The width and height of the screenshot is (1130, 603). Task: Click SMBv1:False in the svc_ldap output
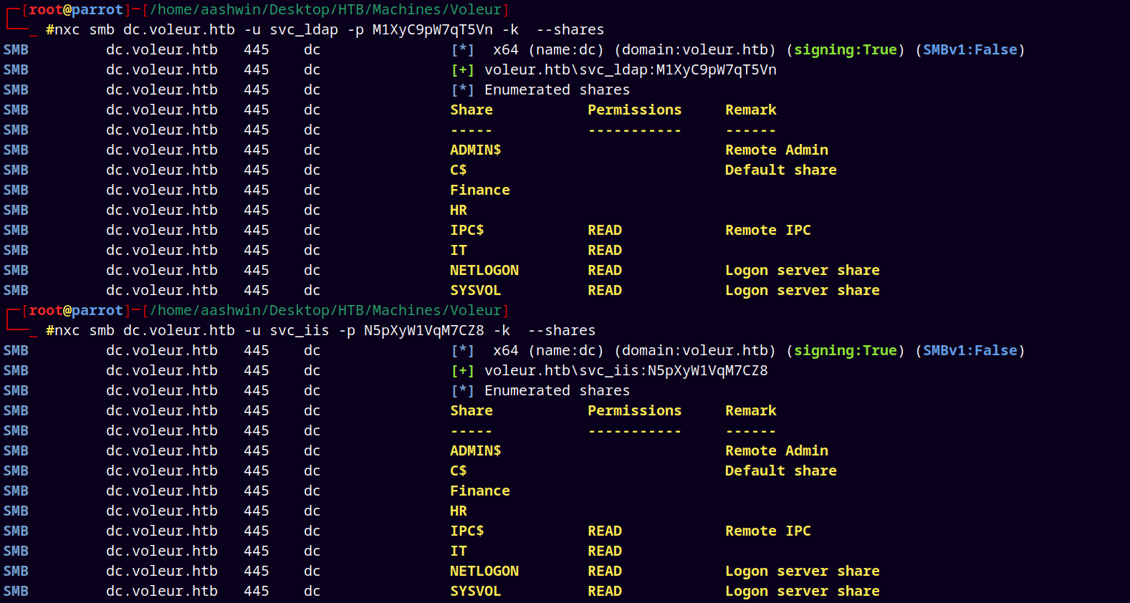click(970, 50)
